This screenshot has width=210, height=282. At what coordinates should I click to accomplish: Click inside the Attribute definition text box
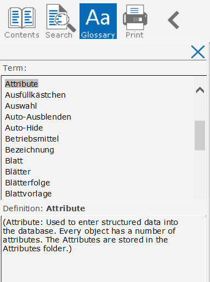104,249
